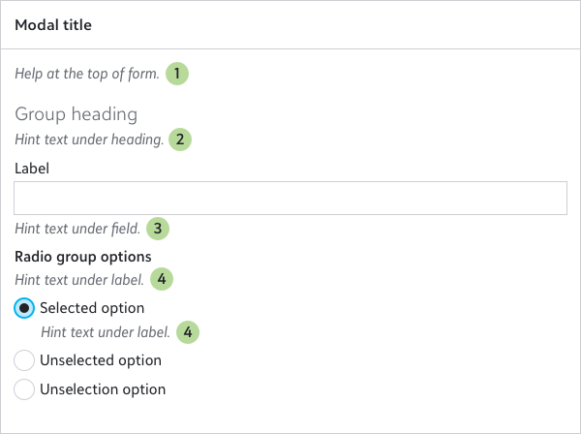
Task: Click the "Help at the top of form" text
Action: (86, 73)
